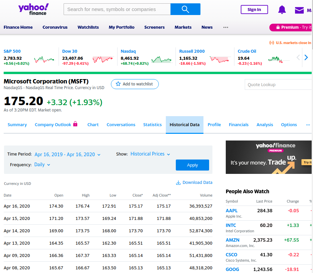Open Screeners navigation item
Screen dimensions: 313x273
coord(155,27)
